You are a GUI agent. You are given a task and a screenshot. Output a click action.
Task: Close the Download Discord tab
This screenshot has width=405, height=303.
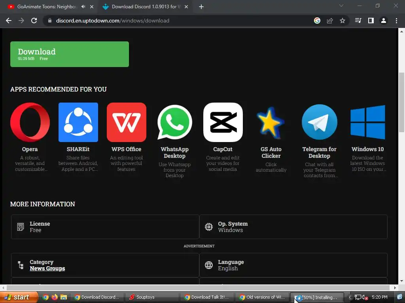click(x=186, y=7)
